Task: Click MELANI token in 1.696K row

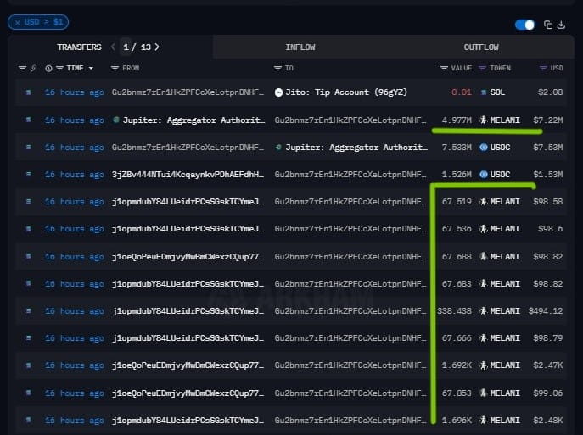Action: coord(505,420)
